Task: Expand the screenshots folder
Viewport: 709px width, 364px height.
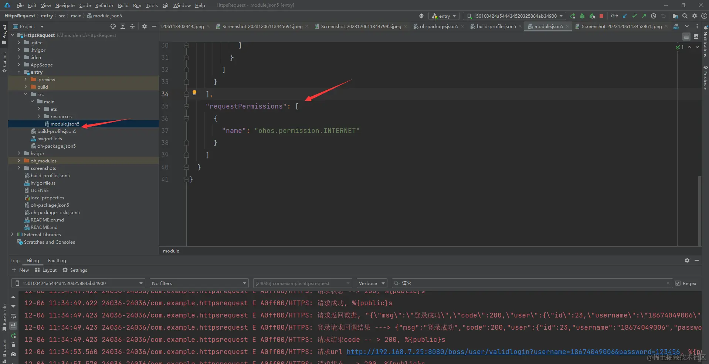Action: (19, 168)
